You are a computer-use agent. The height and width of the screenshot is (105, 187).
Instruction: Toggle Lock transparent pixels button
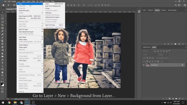(147, 62)
